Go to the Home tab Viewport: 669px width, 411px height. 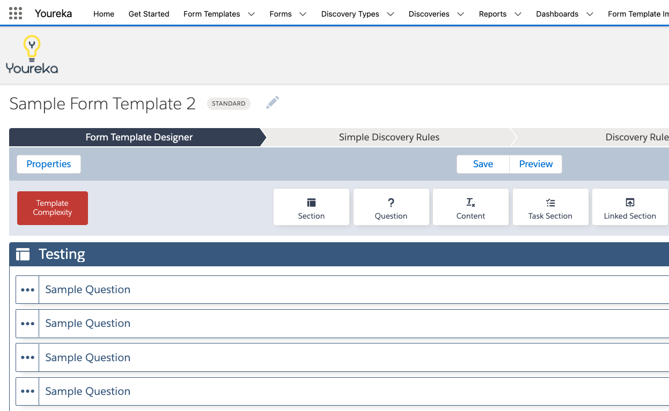[104, 14]
